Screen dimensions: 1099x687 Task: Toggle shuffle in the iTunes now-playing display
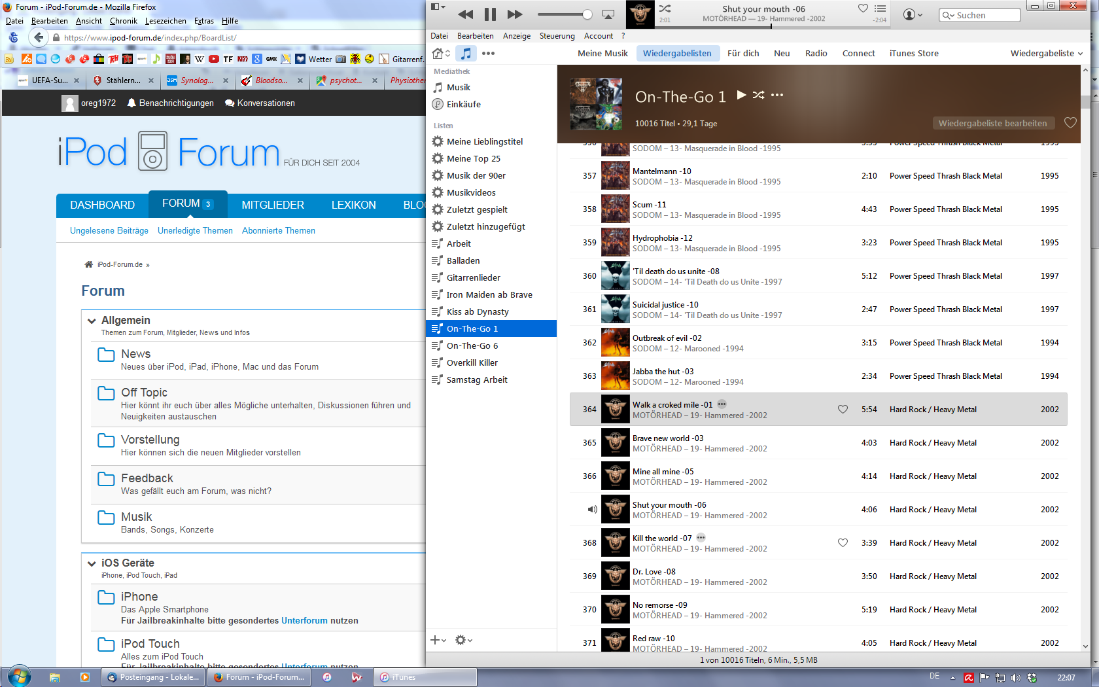coord(665,9)
